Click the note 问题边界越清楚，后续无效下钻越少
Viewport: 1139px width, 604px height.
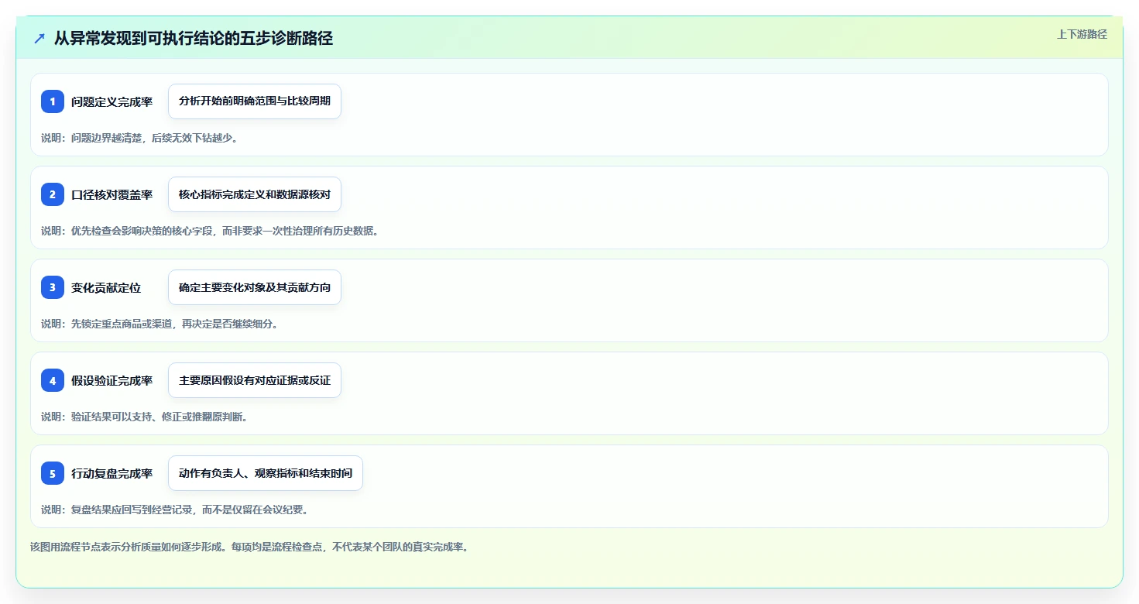139,138
